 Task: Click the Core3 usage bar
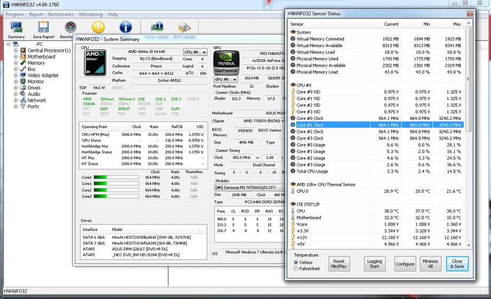[x=116, y=197]
